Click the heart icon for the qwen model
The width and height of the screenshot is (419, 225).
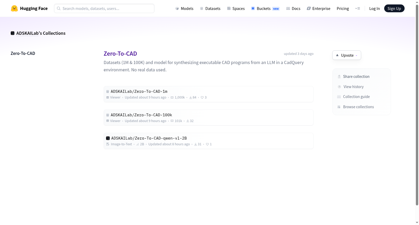(207, 144)
